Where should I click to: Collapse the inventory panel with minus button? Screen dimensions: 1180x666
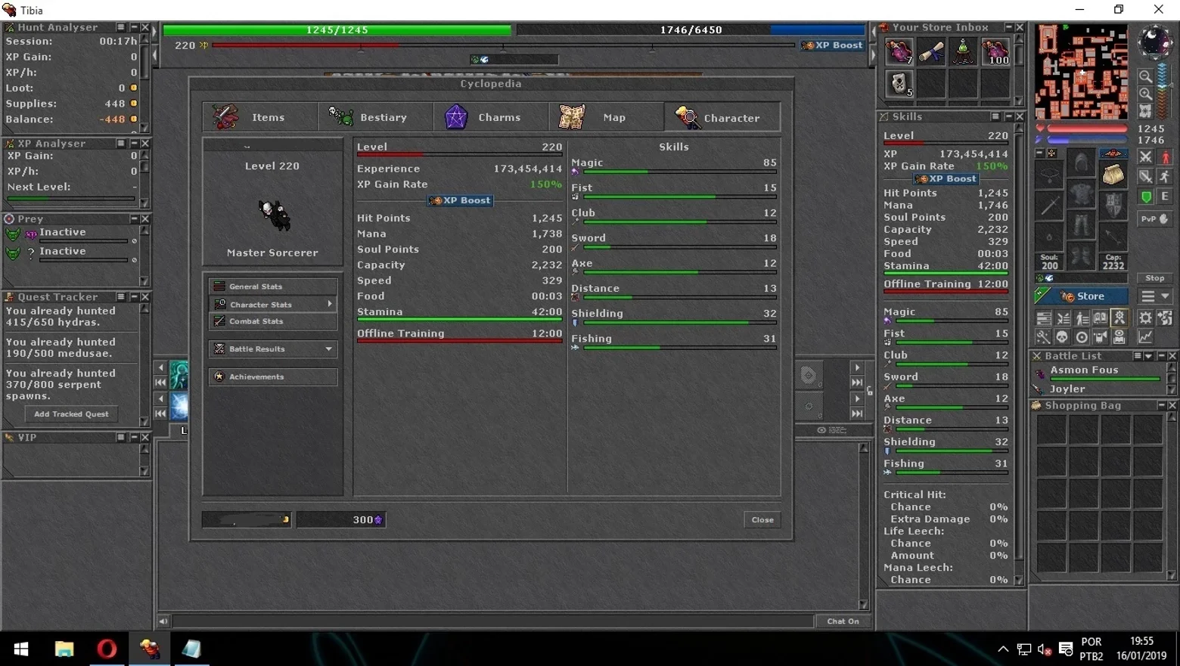(x=1040, y=153)
